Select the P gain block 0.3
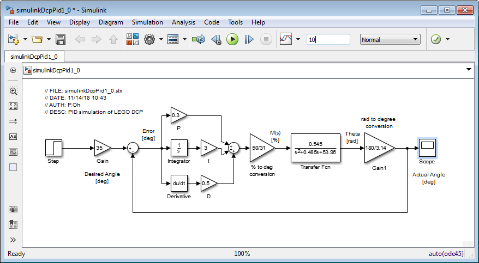 pos(179,115)
